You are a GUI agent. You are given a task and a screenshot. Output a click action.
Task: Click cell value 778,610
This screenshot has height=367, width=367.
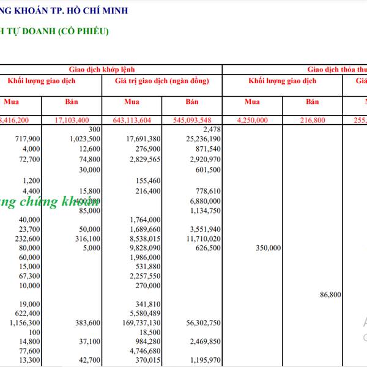pos(208,191)
